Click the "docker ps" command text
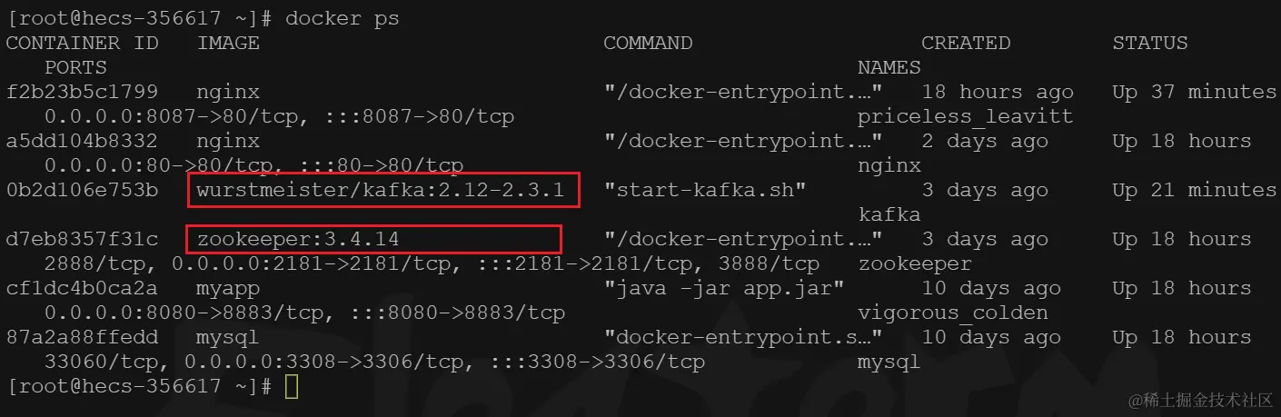1281x417 pixels. 342,18
